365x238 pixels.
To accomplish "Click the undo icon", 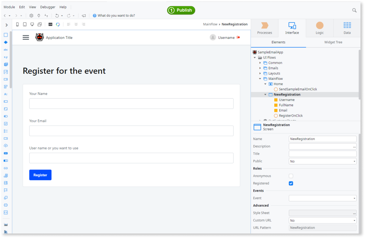I will click(57, 15).
